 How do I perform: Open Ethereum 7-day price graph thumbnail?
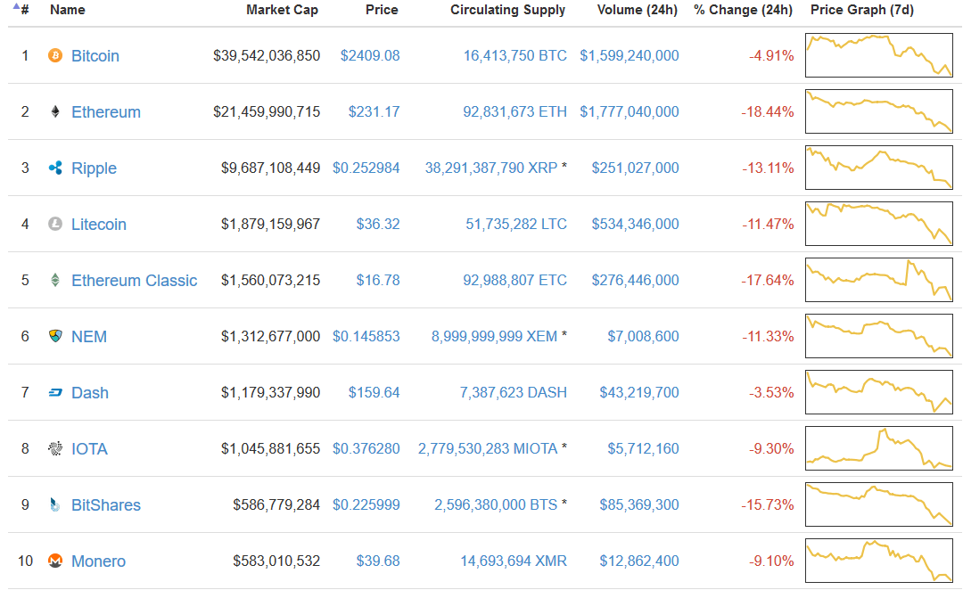(879, 111)
